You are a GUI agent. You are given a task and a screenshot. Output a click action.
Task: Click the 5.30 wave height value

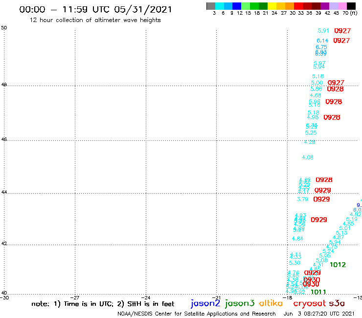pos(294,263)
